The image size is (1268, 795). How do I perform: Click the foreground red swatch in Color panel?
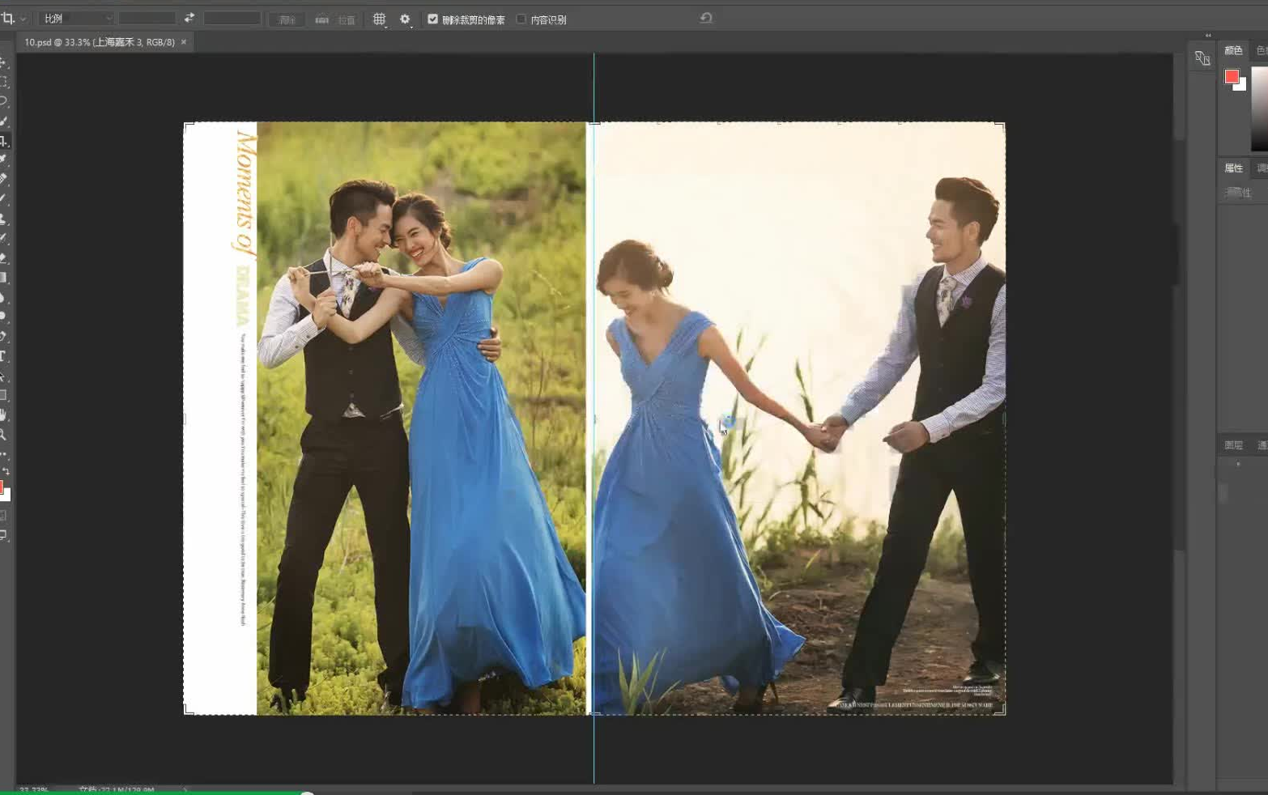coord(1232,76)
